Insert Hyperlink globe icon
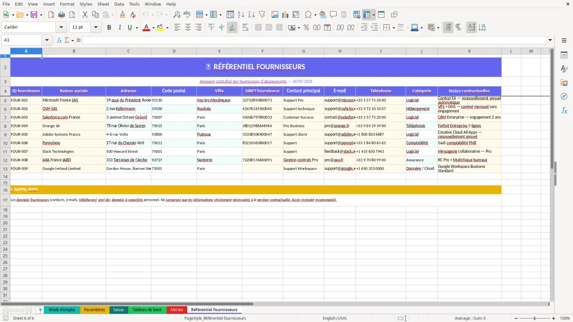Screen dimensions: 573x322 coord(323,15)
